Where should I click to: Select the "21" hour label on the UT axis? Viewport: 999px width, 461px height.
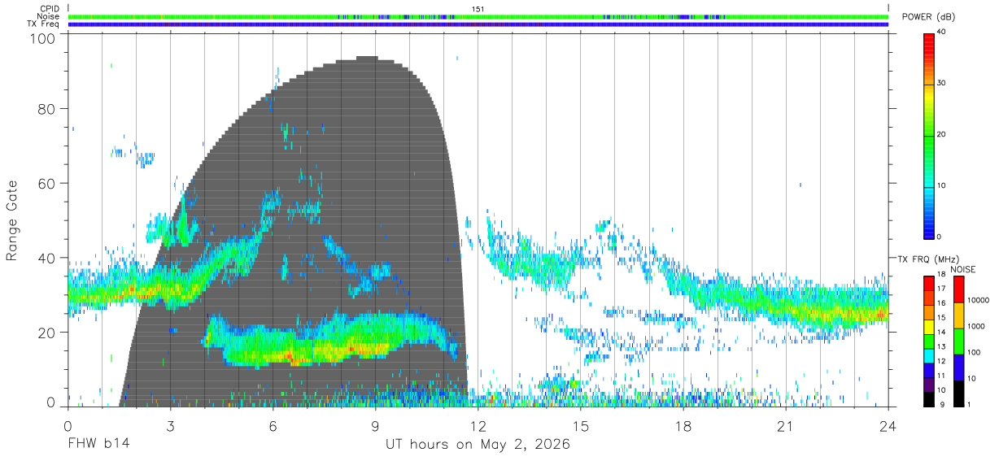pyautogui.click(x=785, y=426)
